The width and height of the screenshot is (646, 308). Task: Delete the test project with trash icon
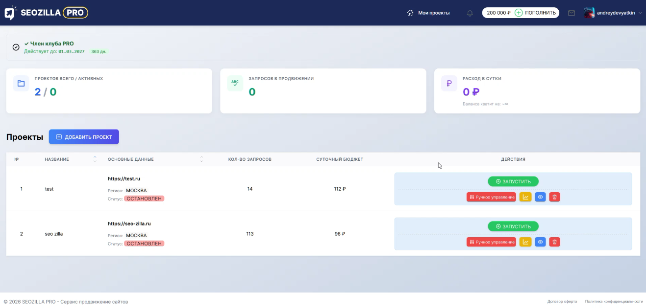(554, 197)
